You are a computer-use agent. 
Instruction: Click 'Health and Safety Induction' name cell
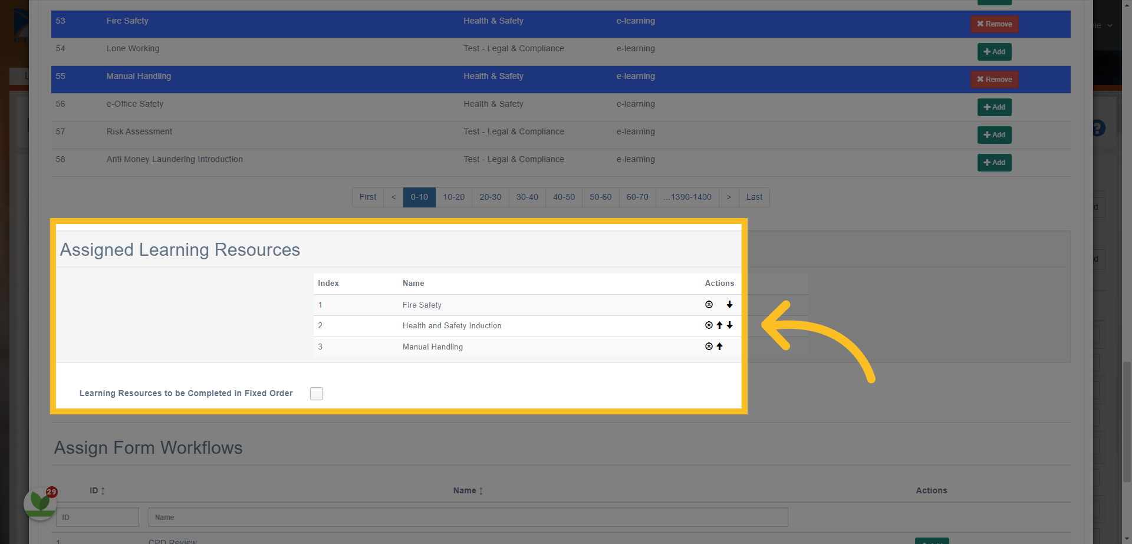[452, 326]
